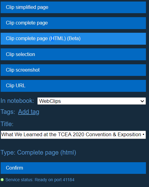Click the Confirm button
This screenshot has width=149, height=187.
(73, 168)
